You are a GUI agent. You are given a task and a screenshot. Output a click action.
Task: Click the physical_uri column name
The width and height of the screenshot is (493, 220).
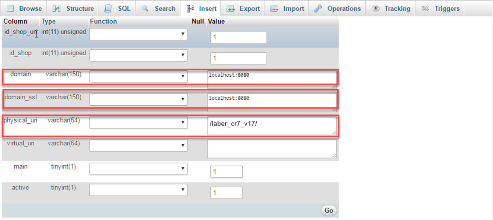point(20,120)
